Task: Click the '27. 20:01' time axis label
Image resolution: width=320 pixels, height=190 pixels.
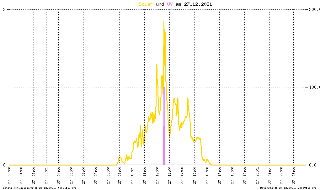Action: [x=257, y=175]
